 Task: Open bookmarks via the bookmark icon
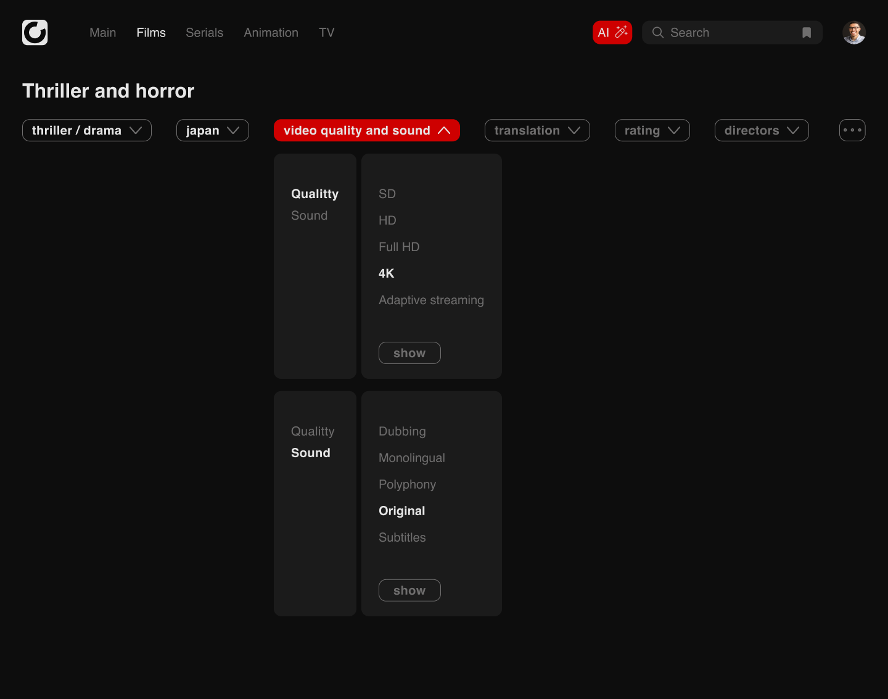pyautogui.click(x=806, y=33)
